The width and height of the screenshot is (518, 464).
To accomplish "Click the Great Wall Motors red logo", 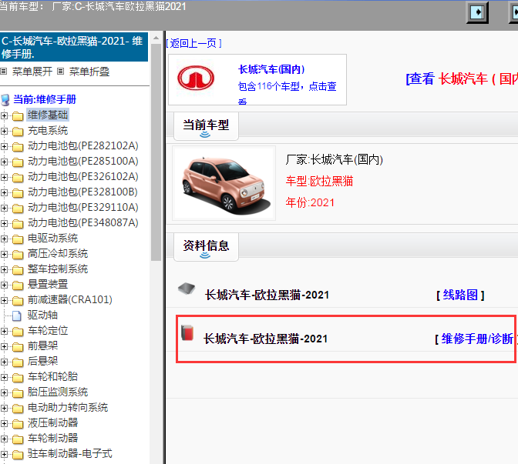I will pyautogui.click(x=196, y=78).
